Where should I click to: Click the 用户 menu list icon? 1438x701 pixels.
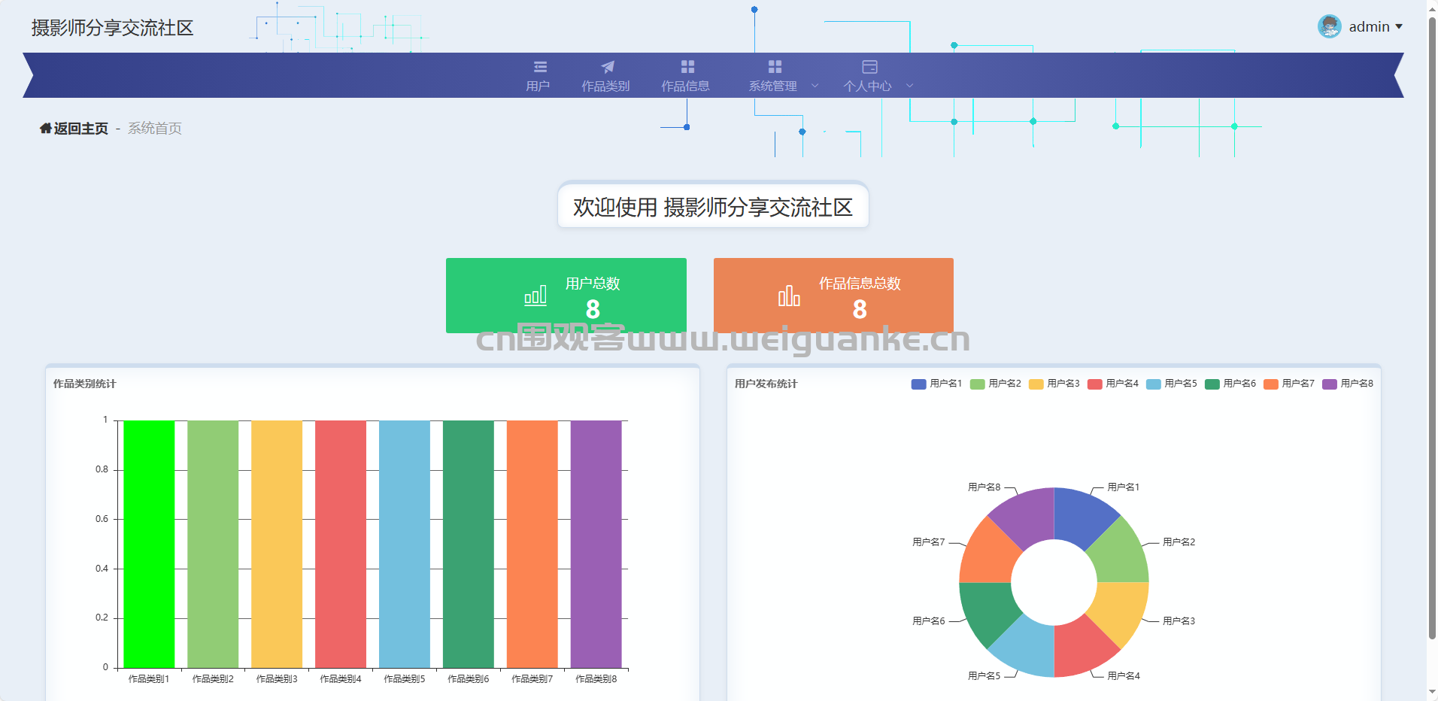pos(540,67)
